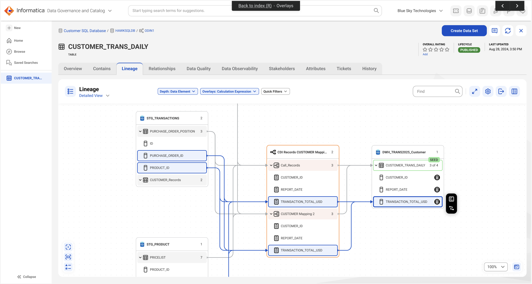Collapse the PRICELIST table node
This screenshot has height=284, width=532.
[x=140, y=258]
